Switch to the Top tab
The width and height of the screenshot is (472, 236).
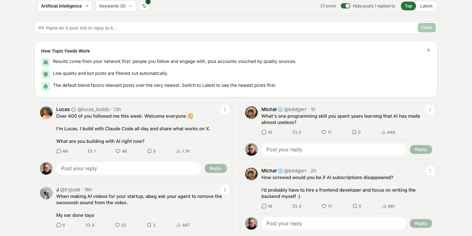(x=408, y=6)
